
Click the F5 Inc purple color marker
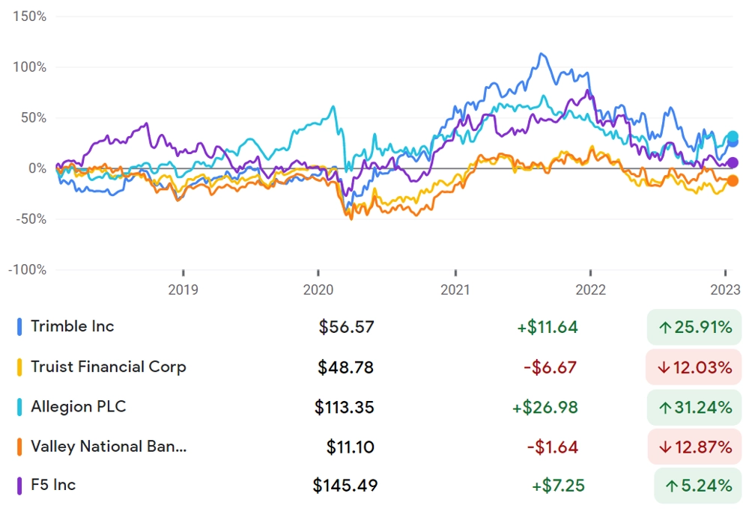click(19, 486)
